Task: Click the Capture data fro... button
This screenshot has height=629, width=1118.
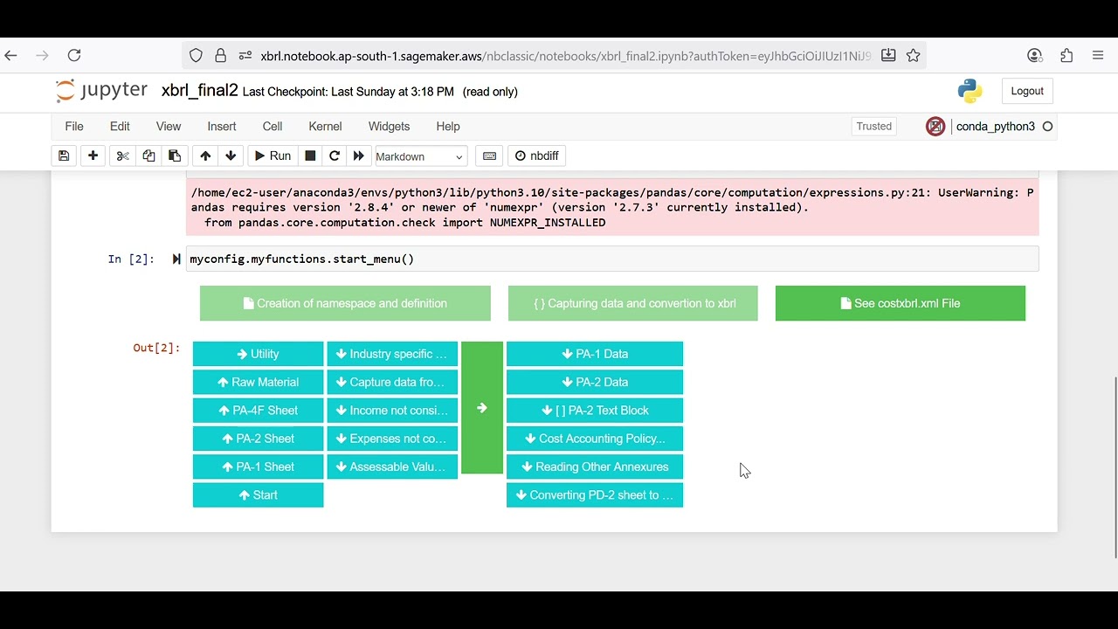Action: tap(392, 382)
